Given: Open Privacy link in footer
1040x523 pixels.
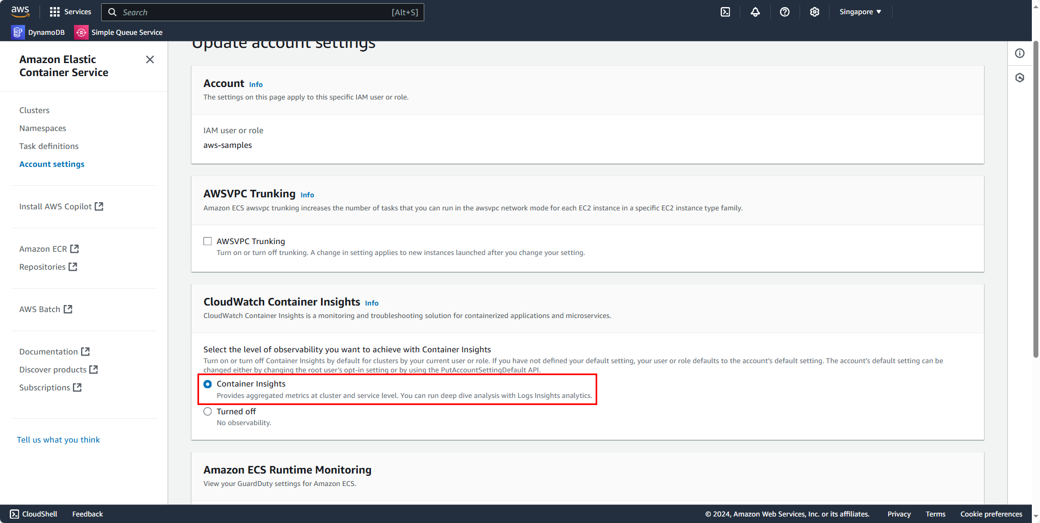Looking at the screenshot, I should pos(899,514).
